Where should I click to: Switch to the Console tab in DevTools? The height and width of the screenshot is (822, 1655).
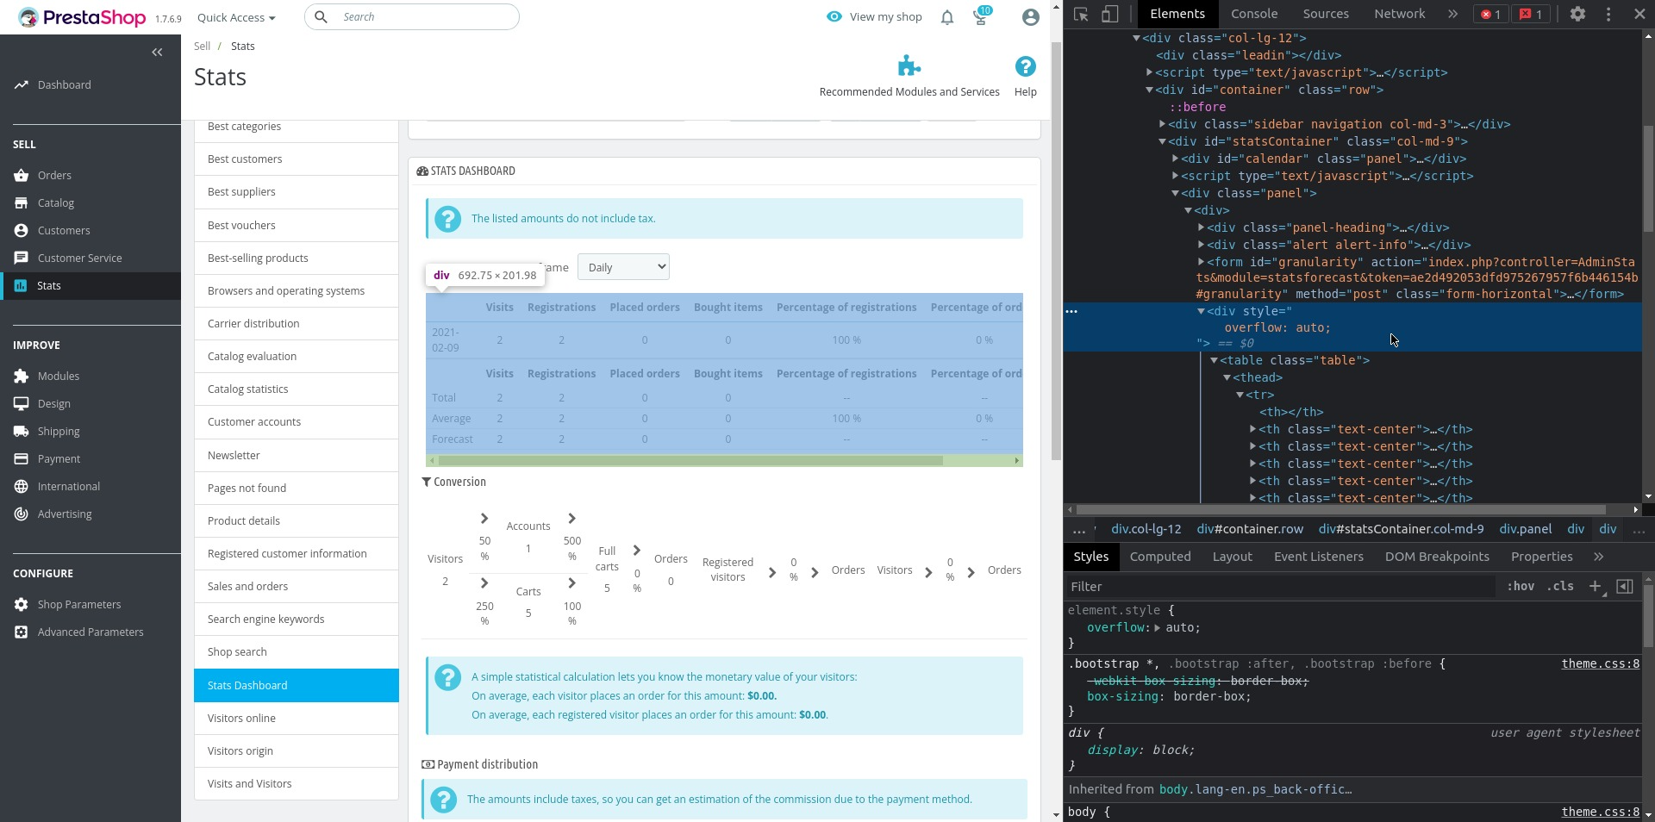click(x=1254, y=13)
